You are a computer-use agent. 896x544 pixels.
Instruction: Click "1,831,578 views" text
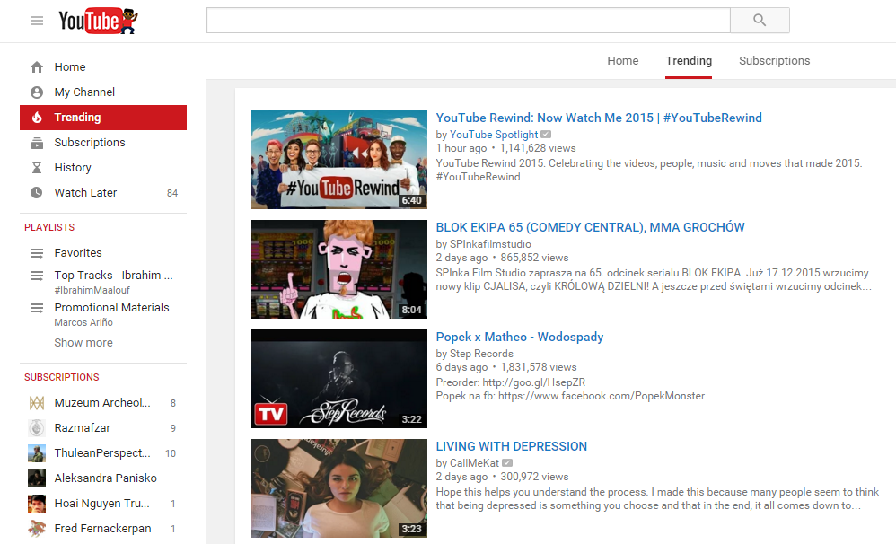pos(539,367)
